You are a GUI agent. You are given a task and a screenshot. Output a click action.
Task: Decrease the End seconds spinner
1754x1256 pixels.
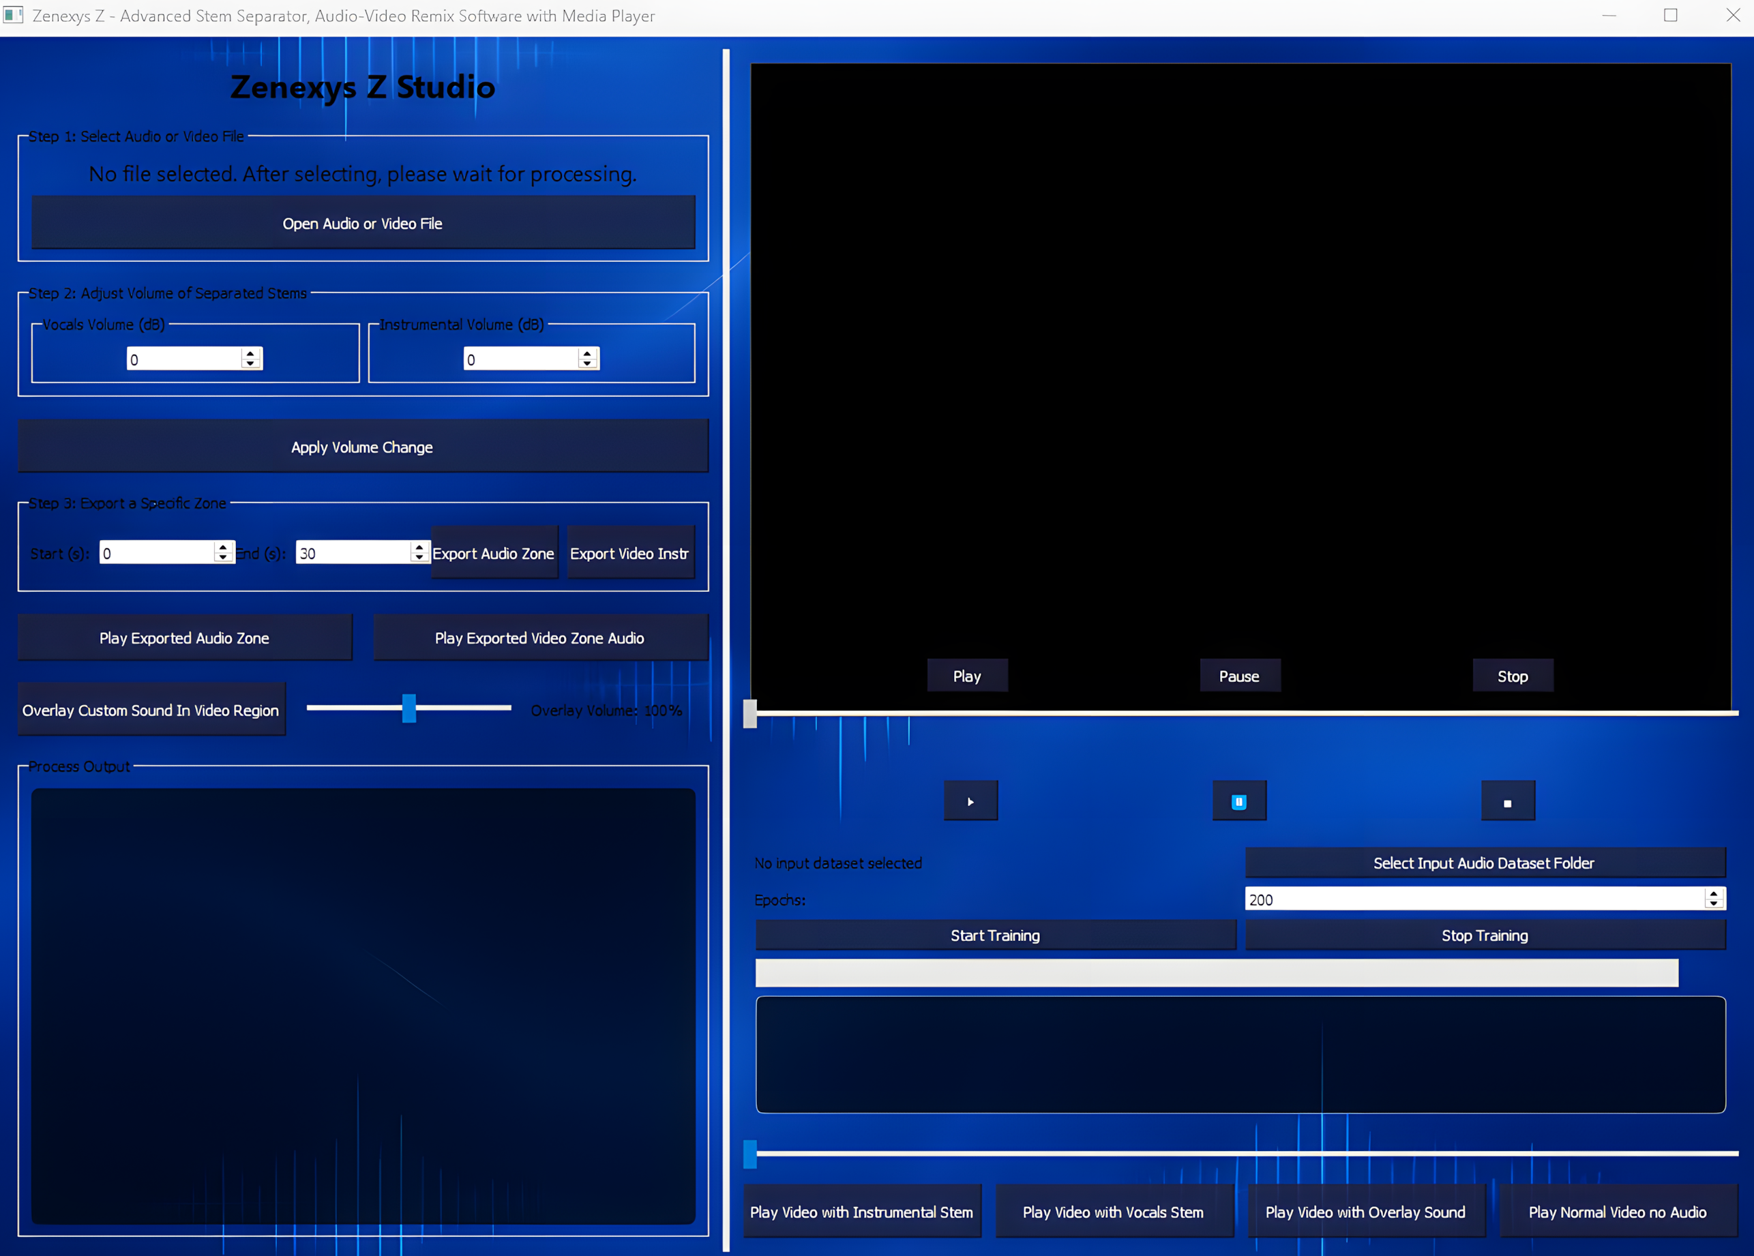(x=419, y=557)
